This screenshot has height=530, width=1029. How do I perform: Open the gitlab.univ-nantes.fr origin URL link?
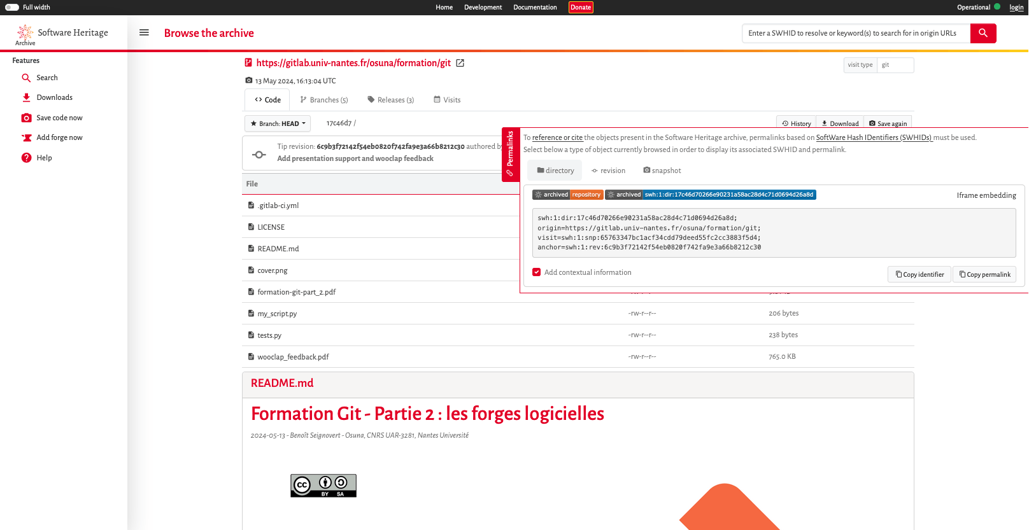[x=353, y=63]
